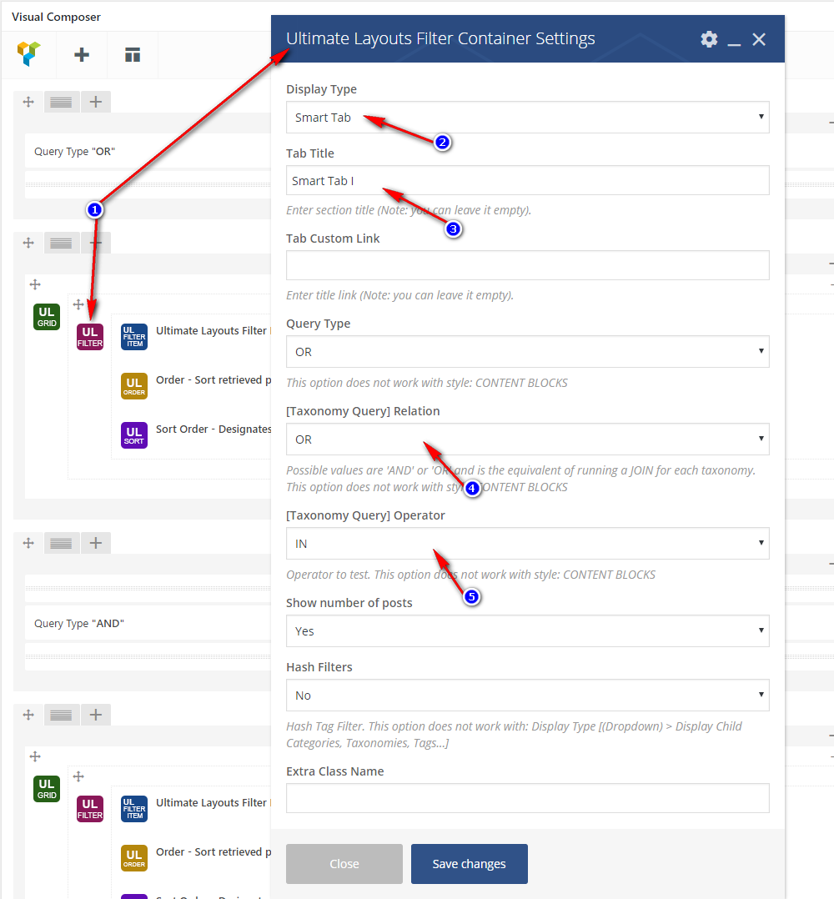Click the Add Element plus icon
Viewport: 834px width, 899px height.
coord(82,55)
